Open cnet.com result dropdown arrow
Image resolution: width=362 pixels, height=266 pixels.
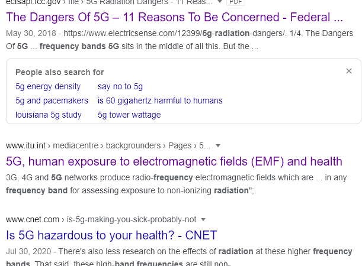(203, 220)
